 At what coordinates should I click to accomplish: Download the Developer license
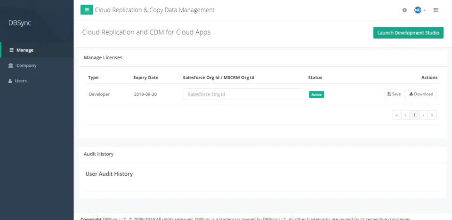[x=421, y=94]
